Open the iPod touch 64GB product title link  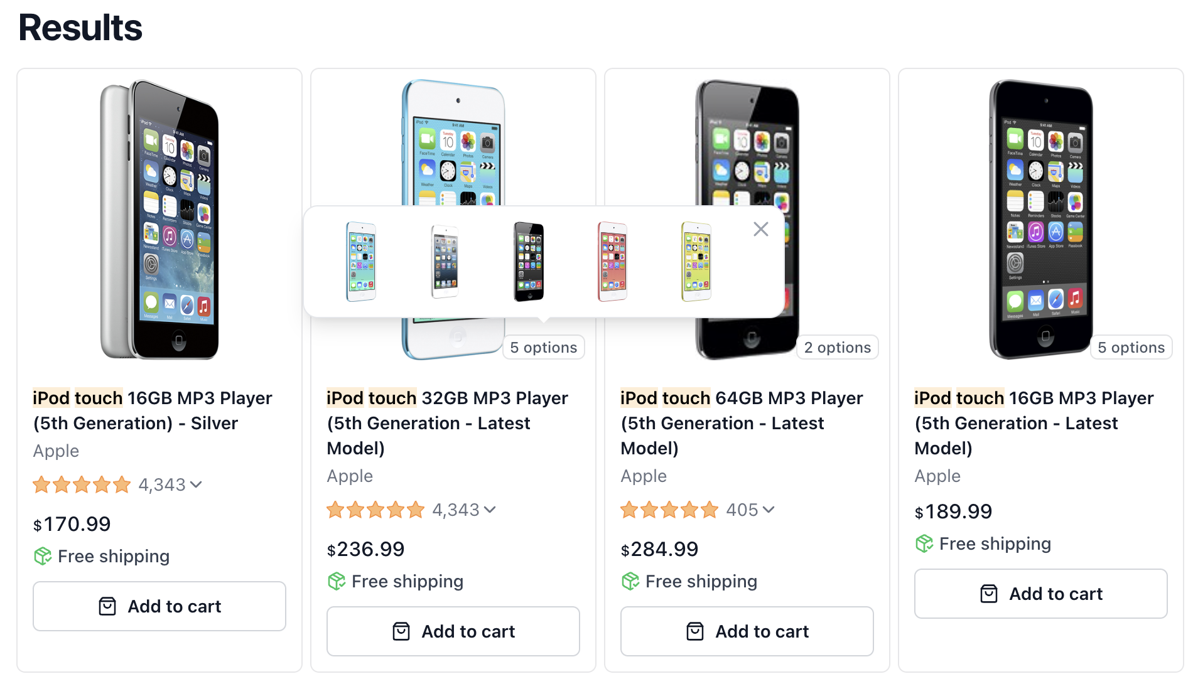[741, 423]
